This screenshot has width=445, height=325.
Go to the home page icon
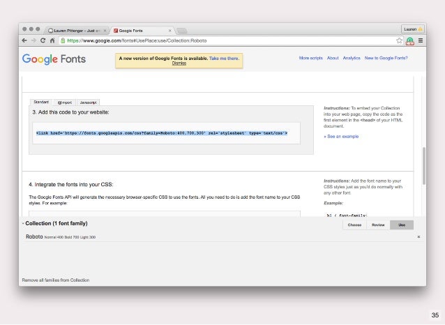pos(52,40)
